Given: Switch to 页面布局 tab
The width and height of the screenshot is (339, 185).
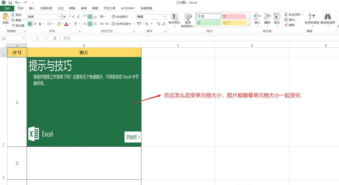Looking at the screenshot, I should click(46, 8).
